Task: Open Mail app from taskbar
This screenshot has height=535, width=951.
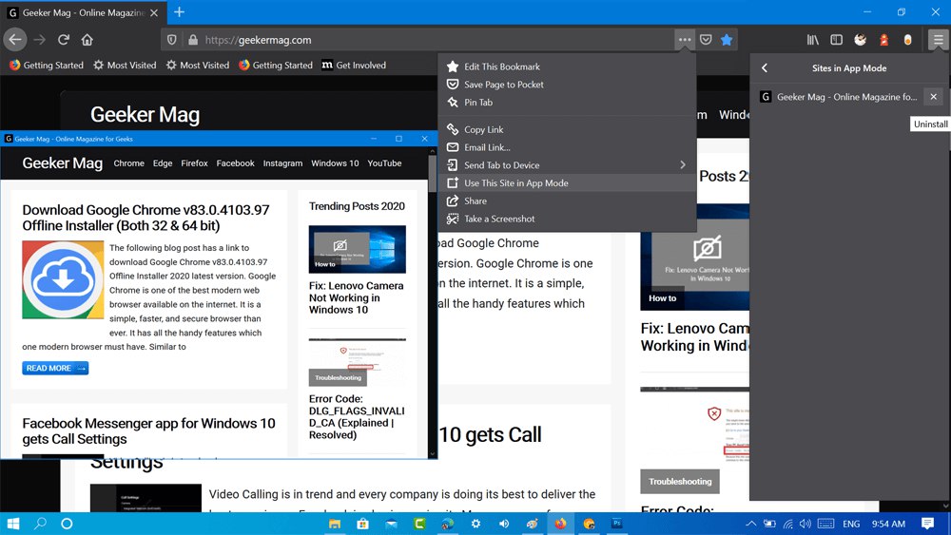Action: [391, 524]
